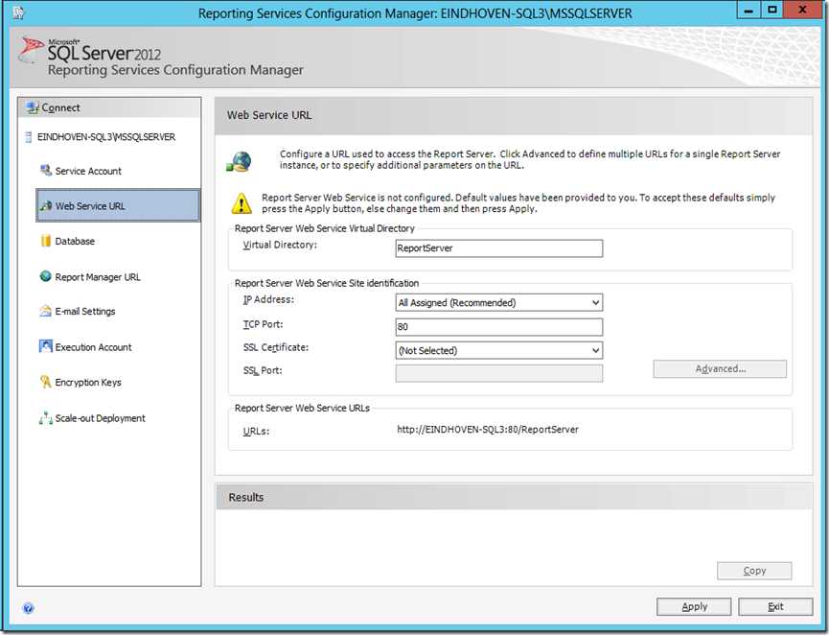The image size is (829, 635).
Task: Click the Execution Account icon
Action: [46, 346]
